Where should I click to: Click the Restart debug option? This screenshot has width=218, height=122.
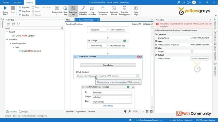(36, 15)
